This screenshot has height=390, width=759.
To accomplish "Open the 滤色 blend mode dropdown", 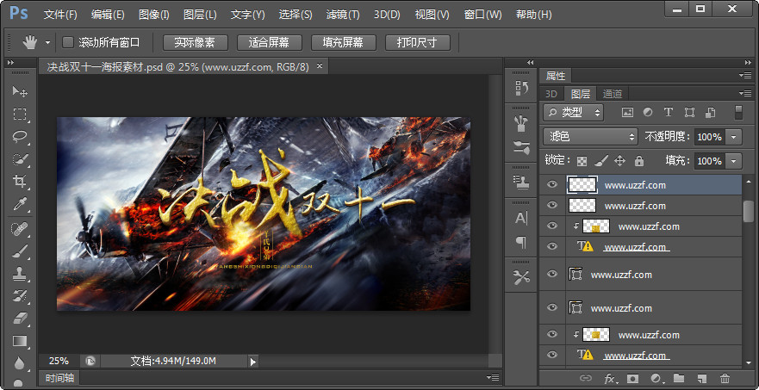I will pos(590,137).
